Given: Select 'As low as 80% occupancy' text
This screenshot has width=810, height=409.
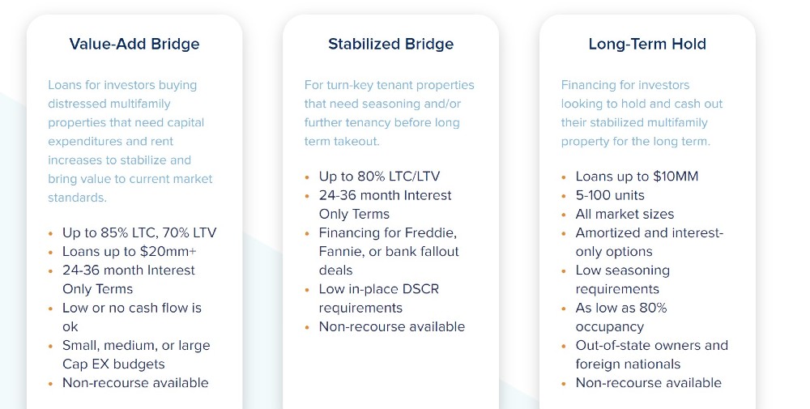Looking at the screenshot, I should [621, 317].
